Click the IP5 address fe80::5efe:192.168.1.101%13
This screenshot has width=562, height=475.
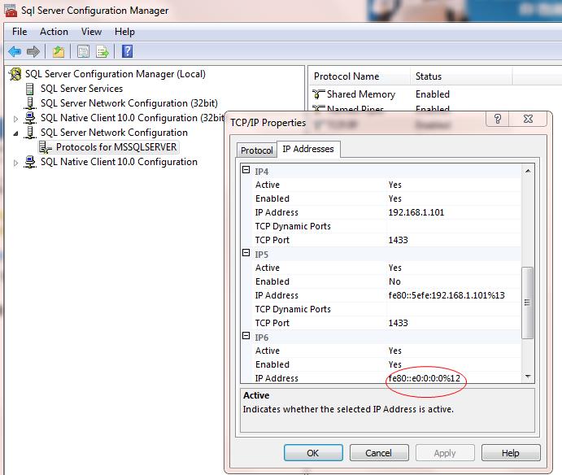coord(447,295)
